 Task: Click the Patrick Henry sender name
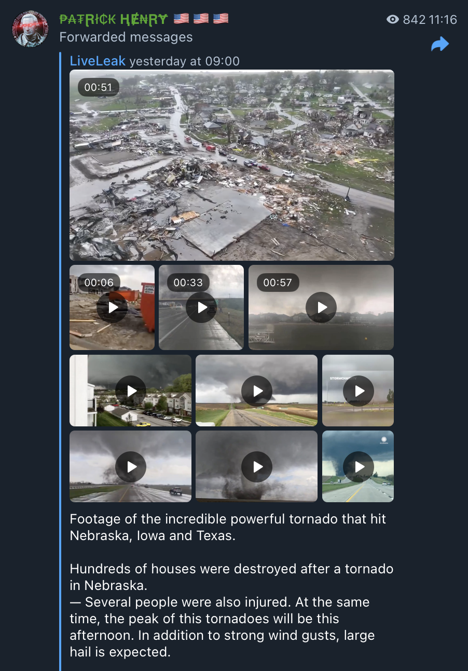point(114,19)
